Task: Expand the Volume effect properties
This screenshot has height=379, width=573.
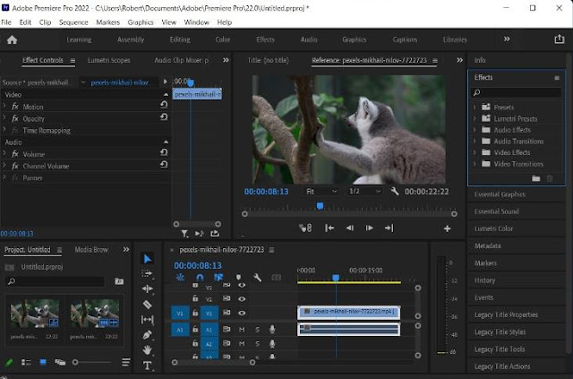Action: click(4, 154)
